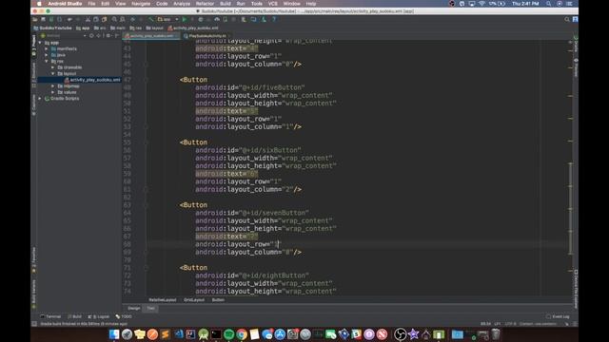This screenshot has width=609, height=342.
Task: Click the Find magnifier icon in toolbar
Action: [x=114, y=19]
